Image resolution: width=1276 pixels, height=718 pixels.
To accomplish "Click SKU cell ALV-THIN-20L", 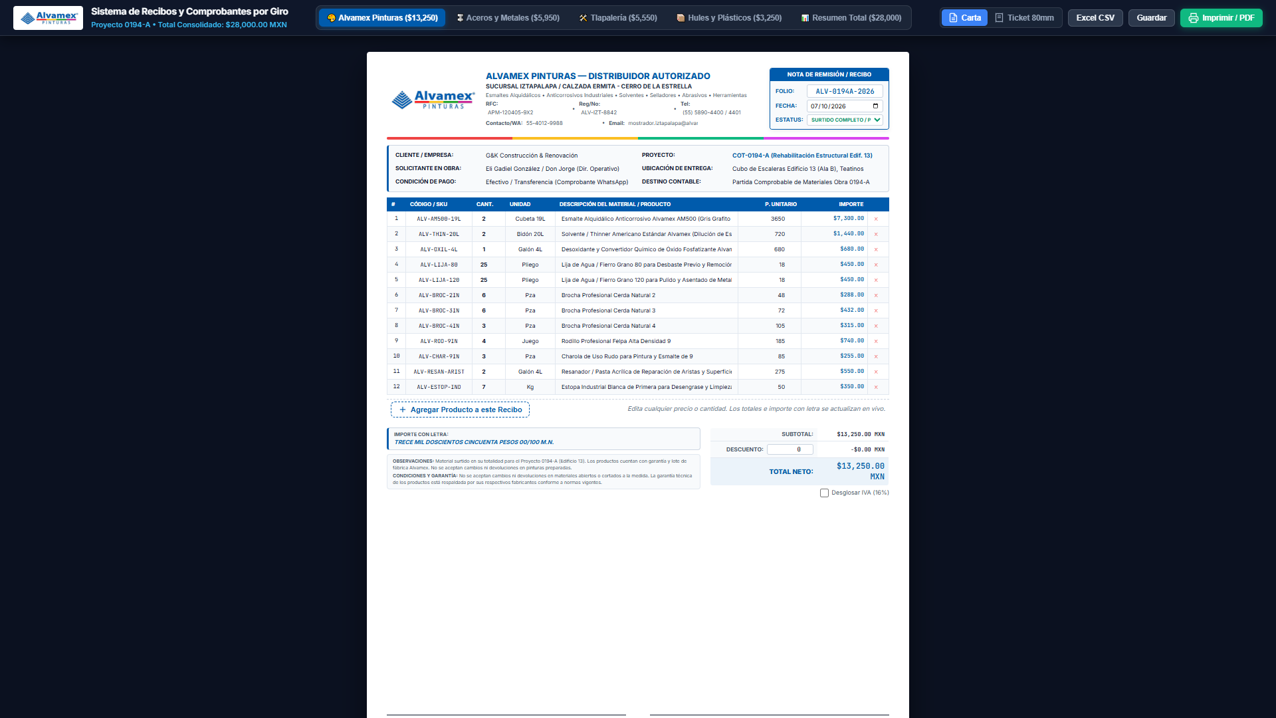I will (x=439, y=234).
